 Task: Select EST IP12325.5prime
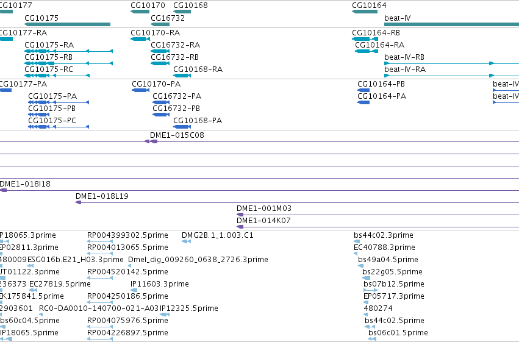tap(165, 315)
